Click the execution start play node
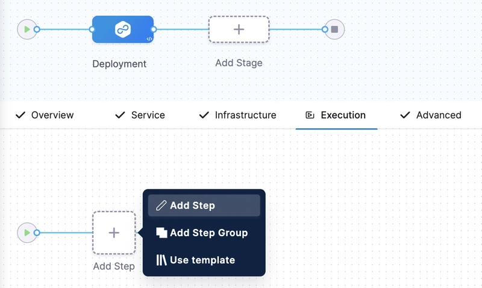 [27, 233]
